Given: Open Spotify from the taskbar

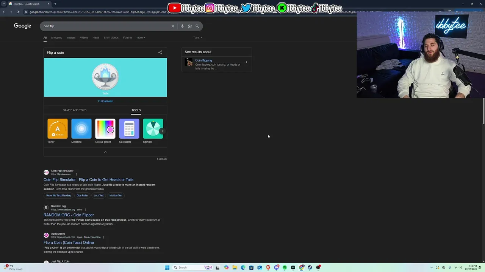Looking at the screenshot, I should [x=285, y=267].
